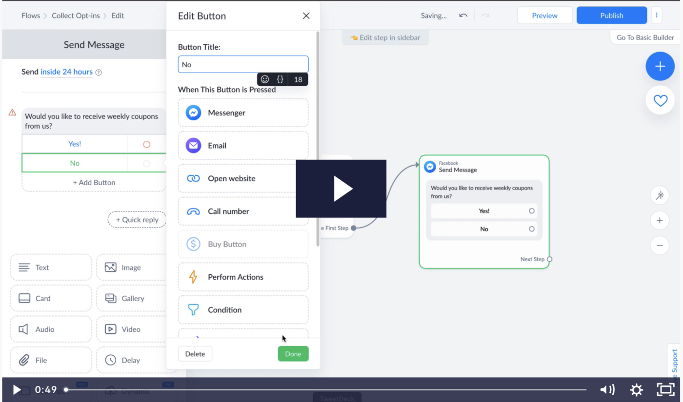Click the Yes! button connector circle in sidebar
The image size is (683, 402).
(x=146, y=144)
